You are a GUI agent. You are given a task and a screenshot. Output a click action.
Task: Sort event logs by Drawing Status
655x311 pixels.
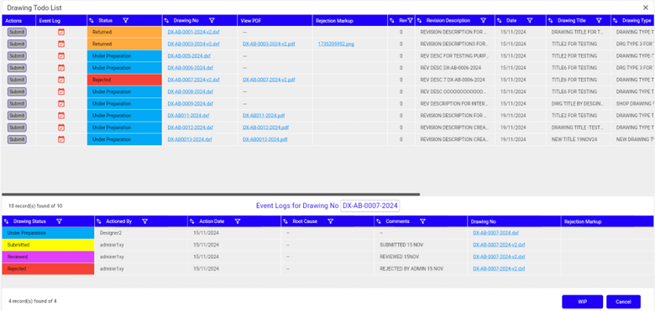pos(7,221)
